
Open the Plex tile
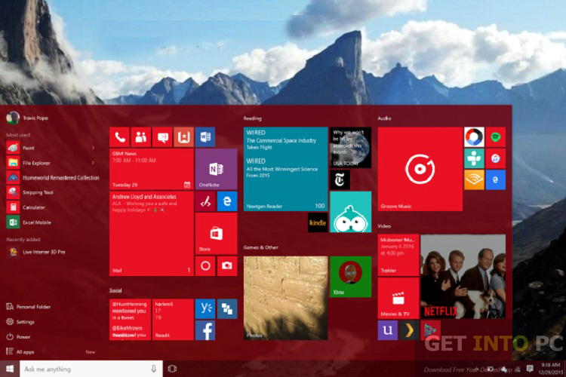coord(408,329)
